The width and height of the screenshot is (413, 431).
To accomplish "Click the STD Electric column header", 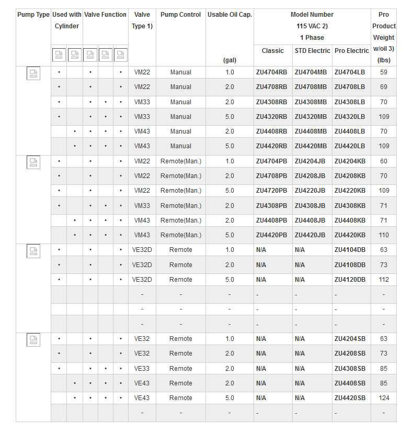I will (312, 51).
